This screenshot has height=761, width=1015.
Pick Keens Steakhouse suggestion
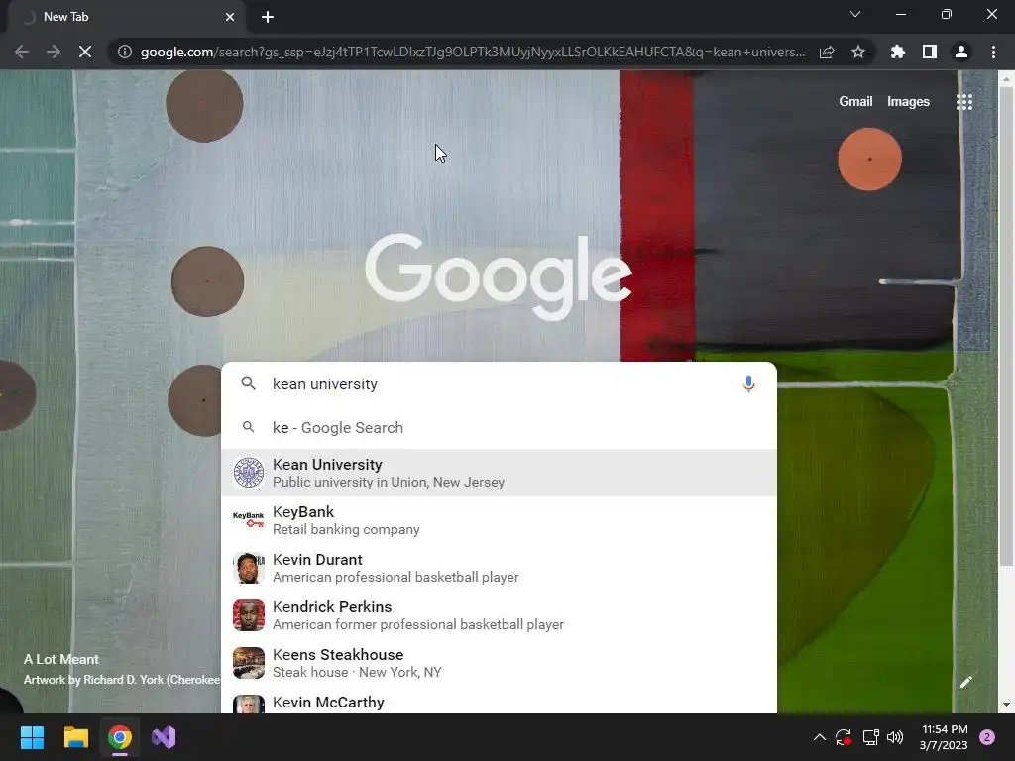[499, 663]
